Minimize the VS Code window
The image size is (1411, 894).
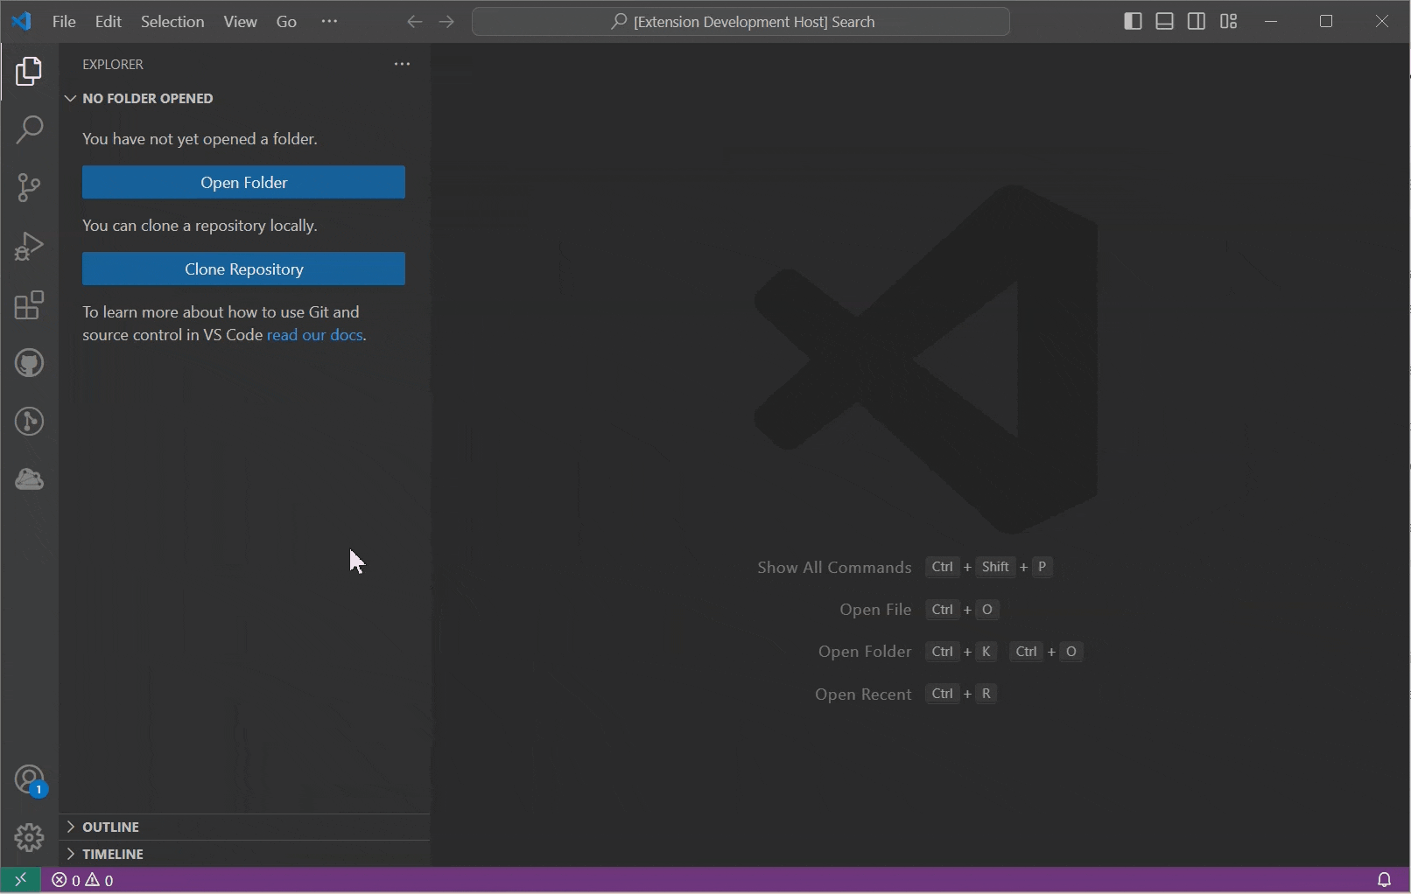(1271, 21)
